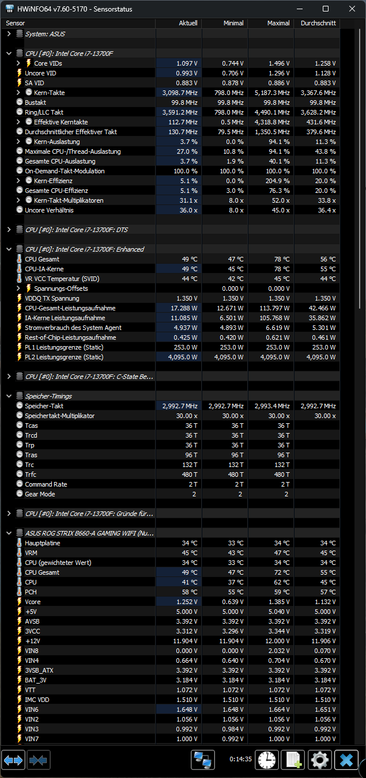This screenshot has width=366, height=778.
Task: Click the Maximal column header
Action: tap(271, 23)
